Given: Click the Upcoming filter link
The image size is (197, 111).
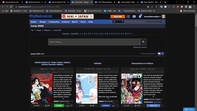Looking at the screenshot, I should (x=66, y=34).
